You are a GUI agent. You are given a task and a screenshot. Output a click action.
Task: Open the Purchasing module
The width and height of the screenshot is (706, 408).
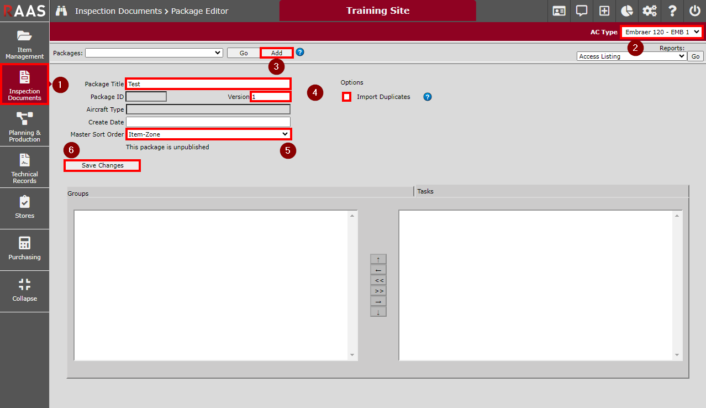click(24, 250)
